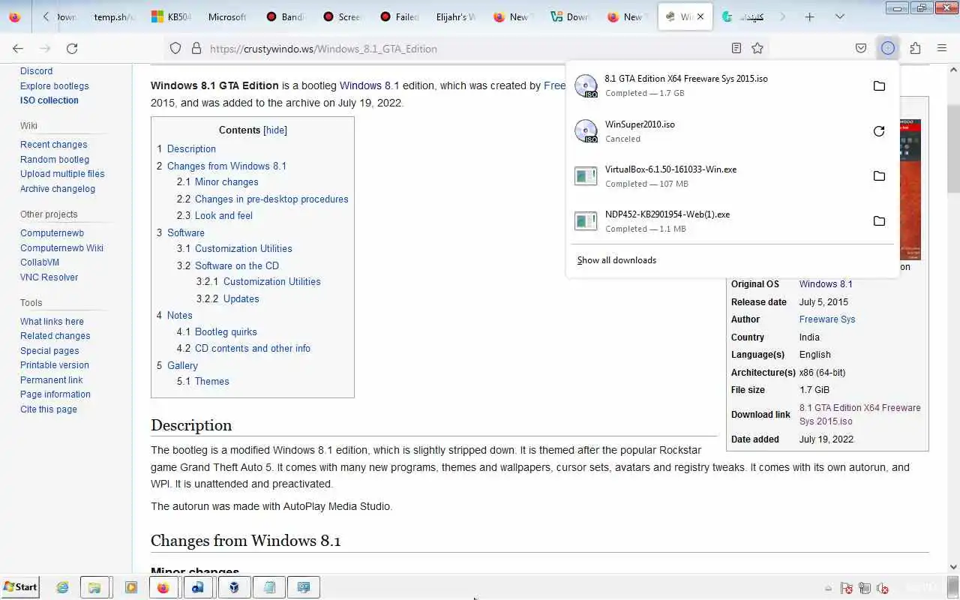
Task: Jump to 3.2.2 Updates in Contents
Action: pos(228,298)
